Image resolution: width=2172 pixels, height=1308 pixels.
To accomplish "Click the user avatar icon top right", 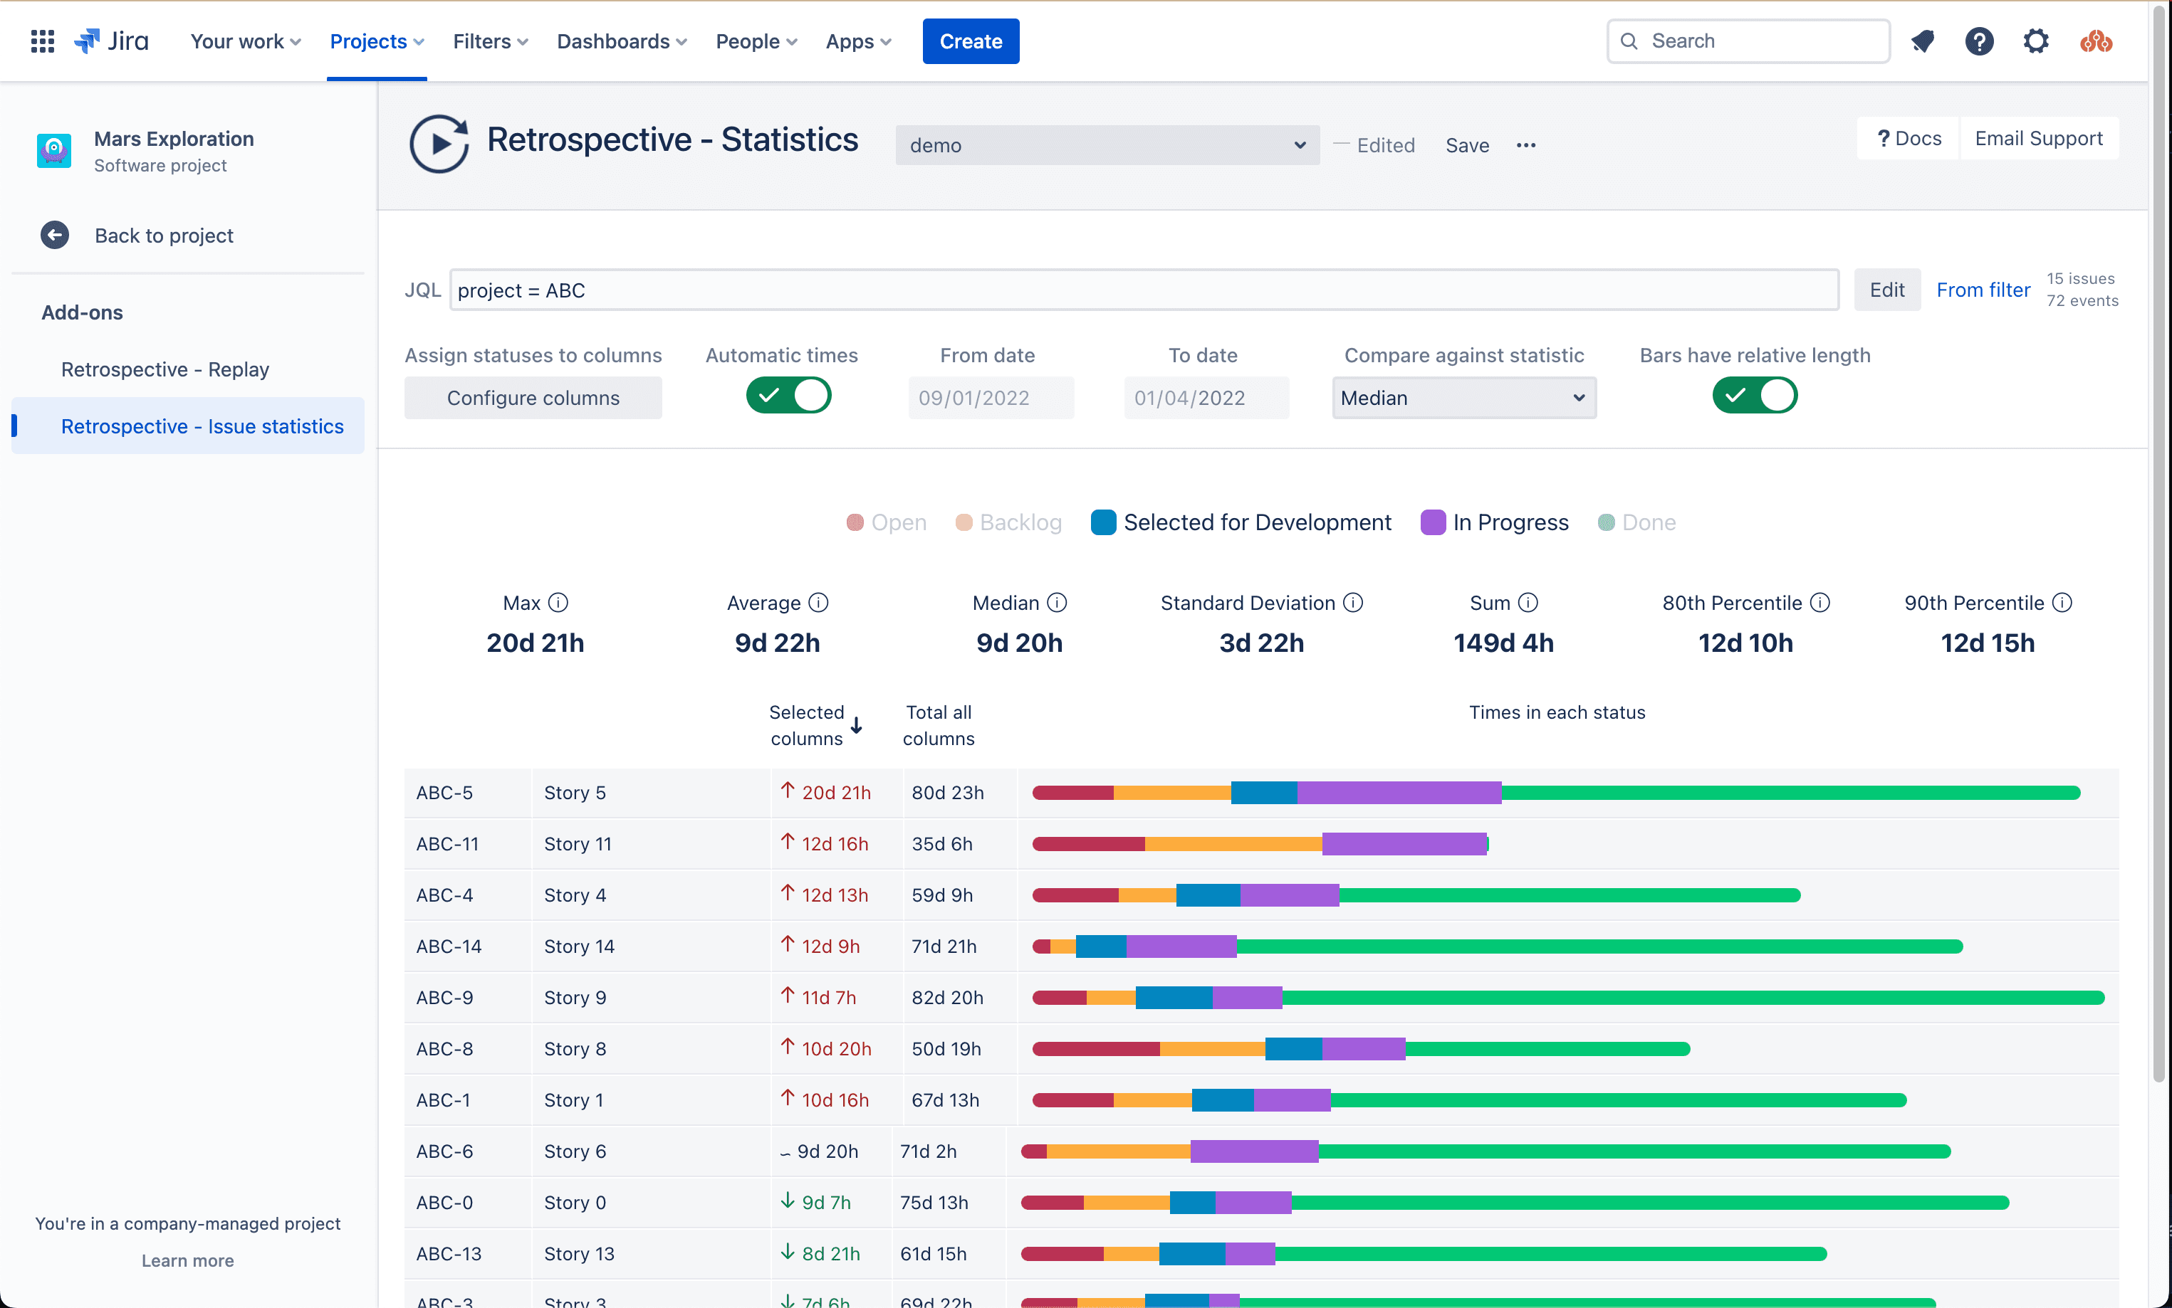I will tap(2097, 42).
